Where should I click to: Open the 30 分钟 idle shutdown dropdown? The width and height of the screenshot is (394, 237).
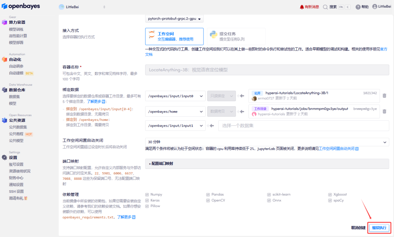click(267, 142)
